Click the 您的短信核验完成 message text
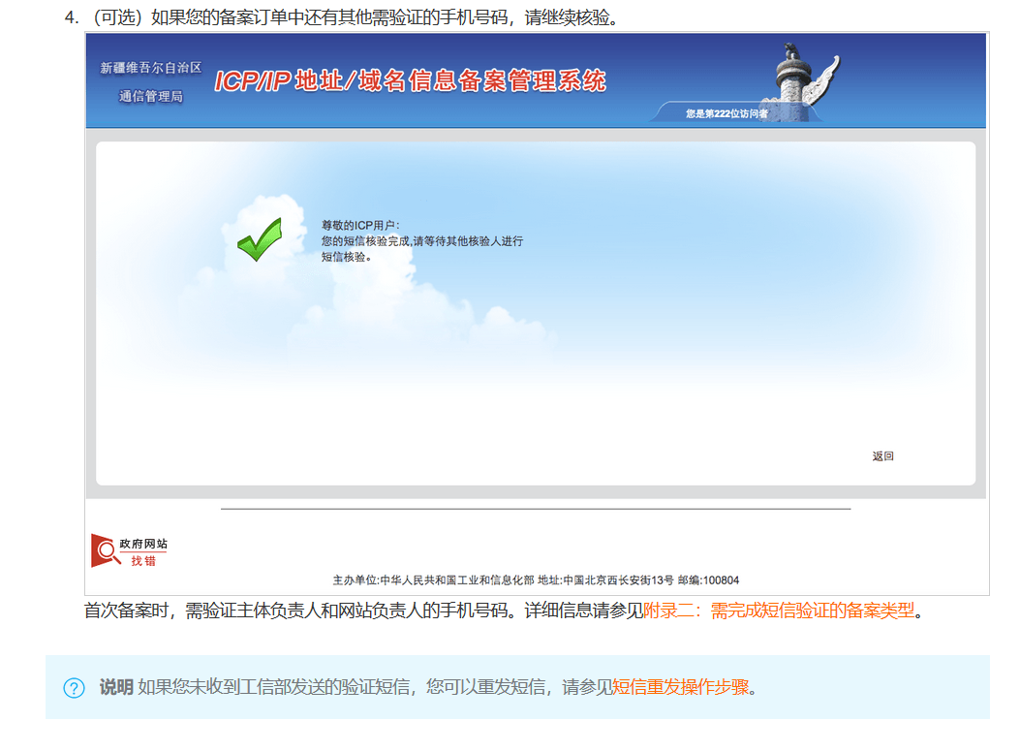 coord(422,249)
